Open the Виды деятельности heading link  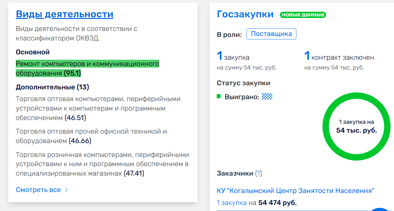pyautogui.click(x=64, y=14)
